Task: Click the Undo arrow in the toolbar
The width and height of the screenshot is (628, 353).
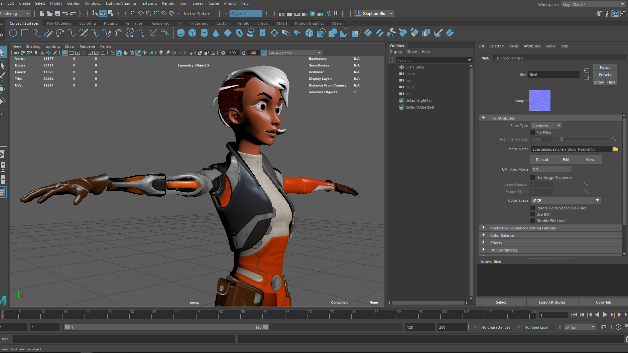Action: point(65,13)
